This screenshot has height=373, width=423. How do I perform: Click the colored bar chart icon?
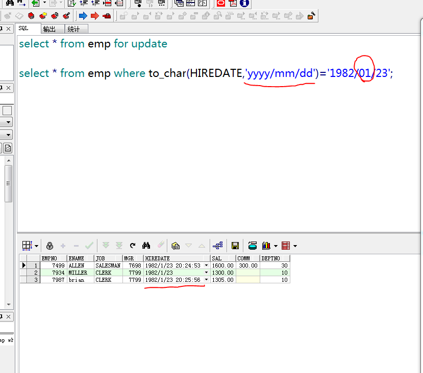pyautogui.click(x=266, y=245)
